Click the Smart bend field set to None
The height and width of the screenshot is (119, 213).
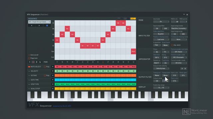pyautogui.click(x=165, y=45)
